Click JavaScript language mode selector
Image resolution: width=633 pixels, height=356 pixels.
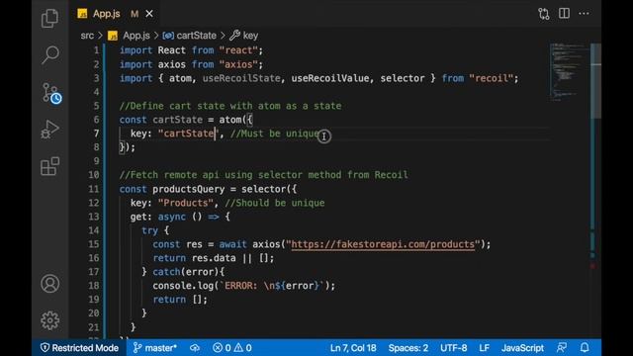click(522, 347)
